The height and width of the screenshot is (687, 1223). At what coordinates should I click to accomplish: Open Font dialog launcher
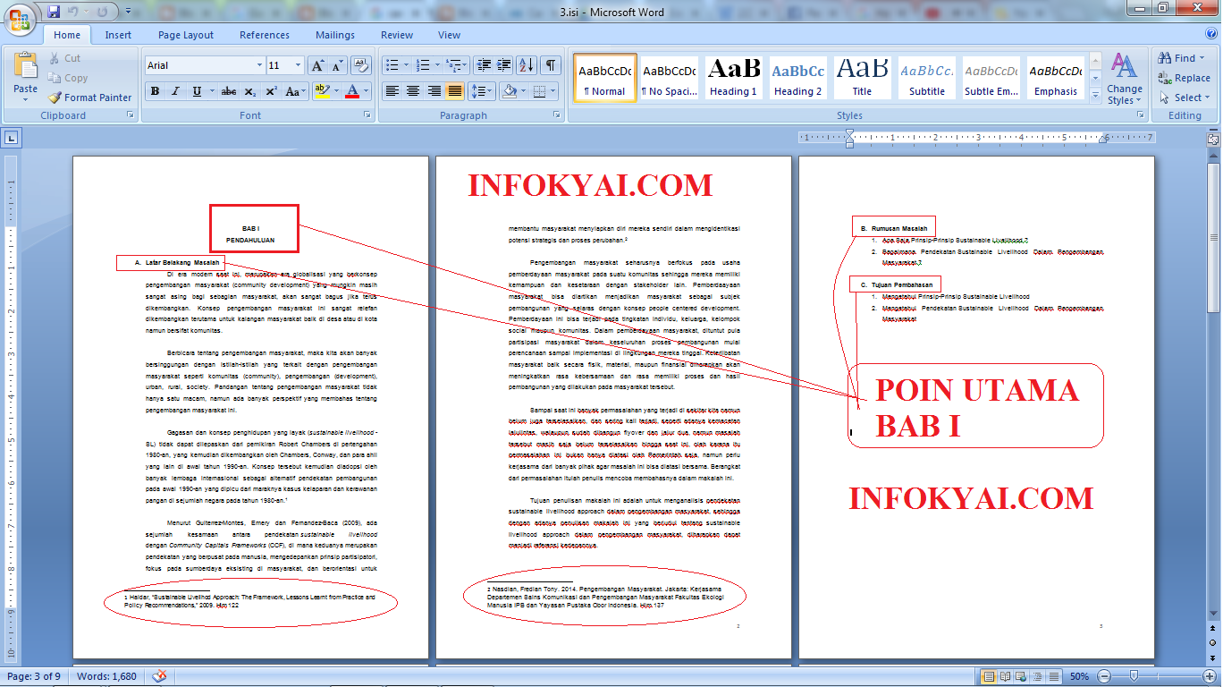point(367,115)
